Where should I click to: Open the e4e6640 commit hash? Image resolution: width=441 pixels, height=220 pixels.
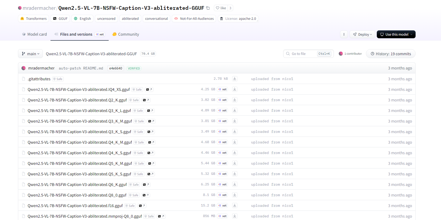tap(116, 68)
